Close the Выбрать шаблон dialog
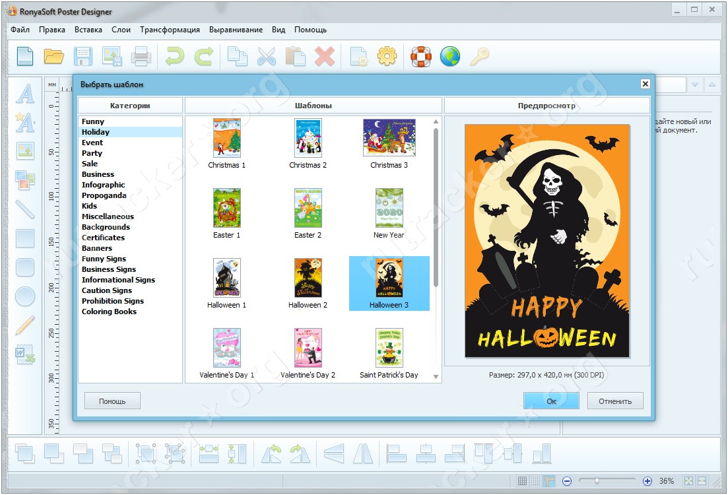The height and width of the screenshot is (495, 728). (645, 84)
